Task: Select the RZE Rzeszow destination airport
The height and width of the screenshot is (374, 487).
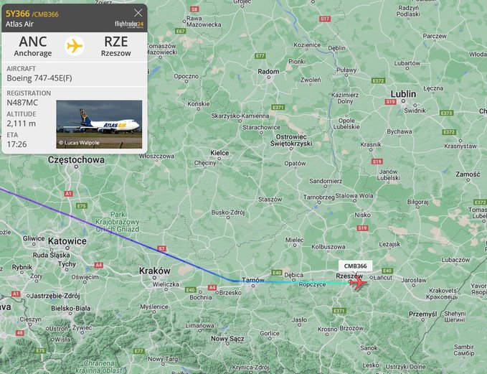Action: click(116, 46)
